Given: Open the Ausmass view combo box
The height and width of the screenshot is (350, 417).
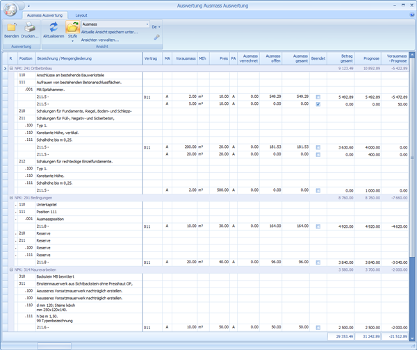Looking at the screenshot, I should [115, 24].
